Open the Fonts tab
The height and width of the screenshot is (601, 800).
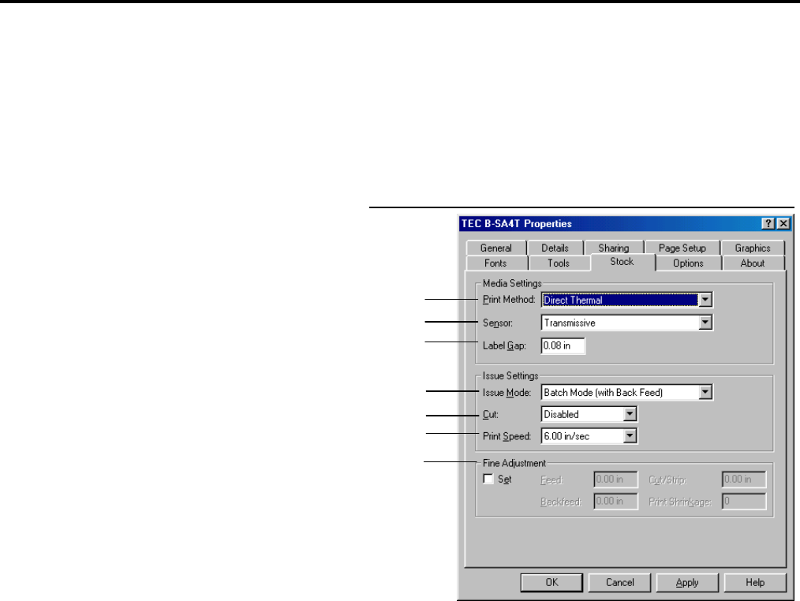click(496, 263)
